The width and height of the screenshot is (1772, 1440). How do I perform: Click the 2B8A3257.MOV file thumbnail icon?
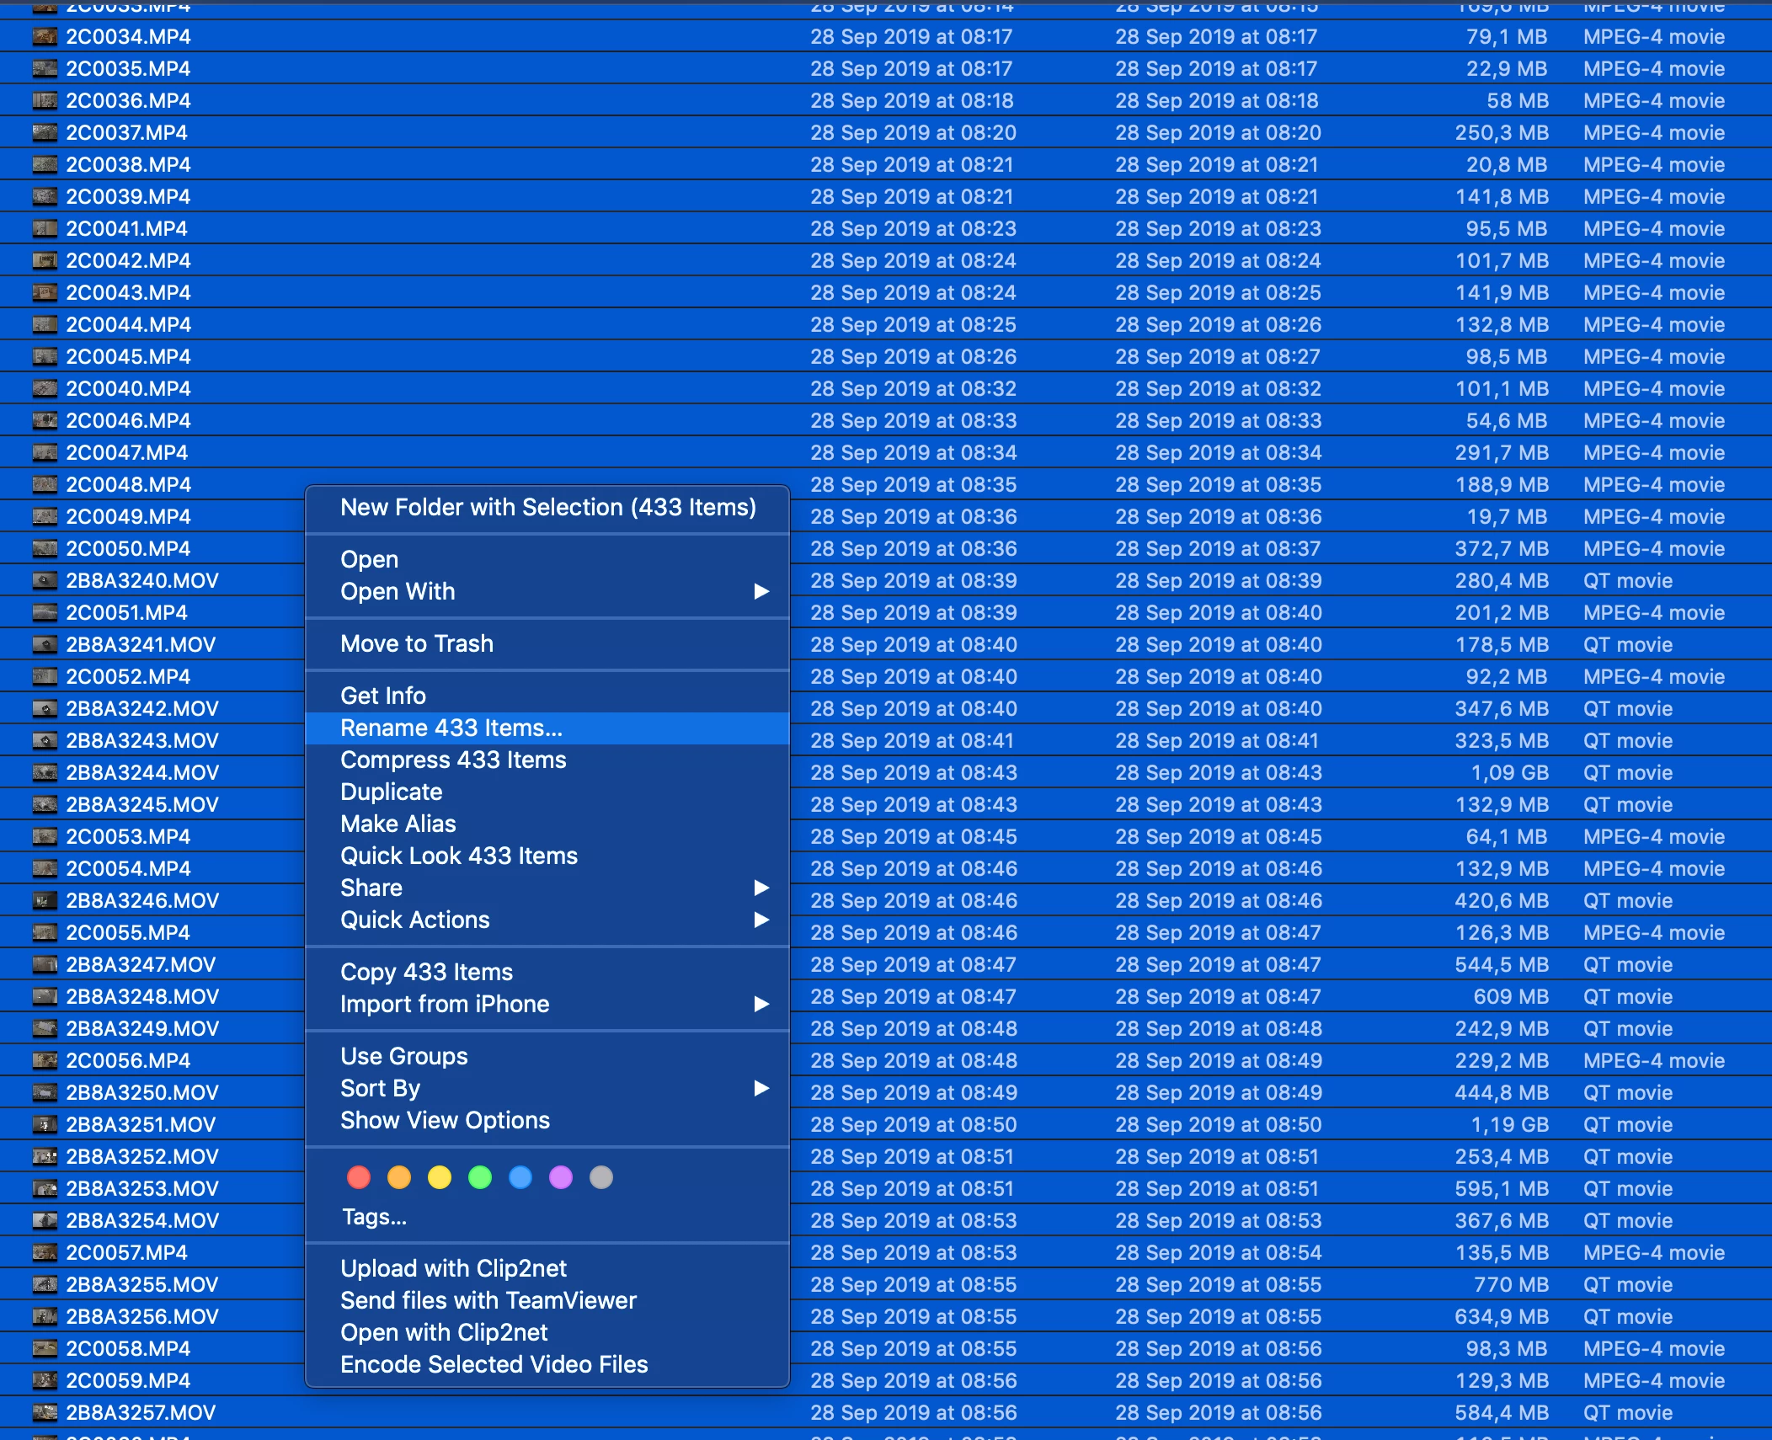point(45,1413)
